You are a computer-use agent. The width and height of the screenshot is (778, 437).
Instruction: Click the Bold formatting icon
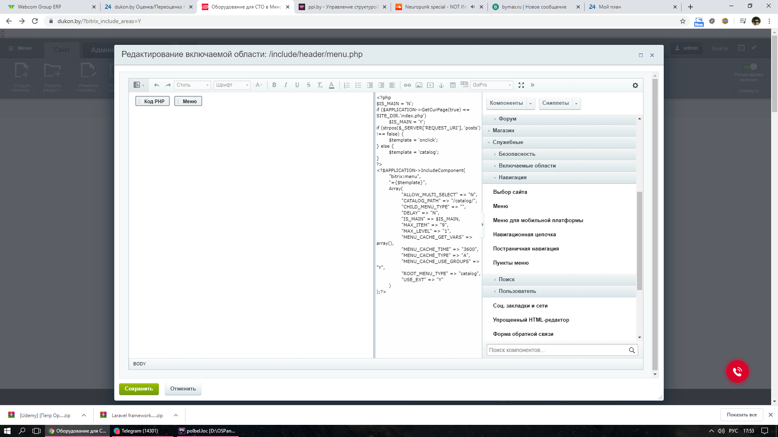pos(274,85)
